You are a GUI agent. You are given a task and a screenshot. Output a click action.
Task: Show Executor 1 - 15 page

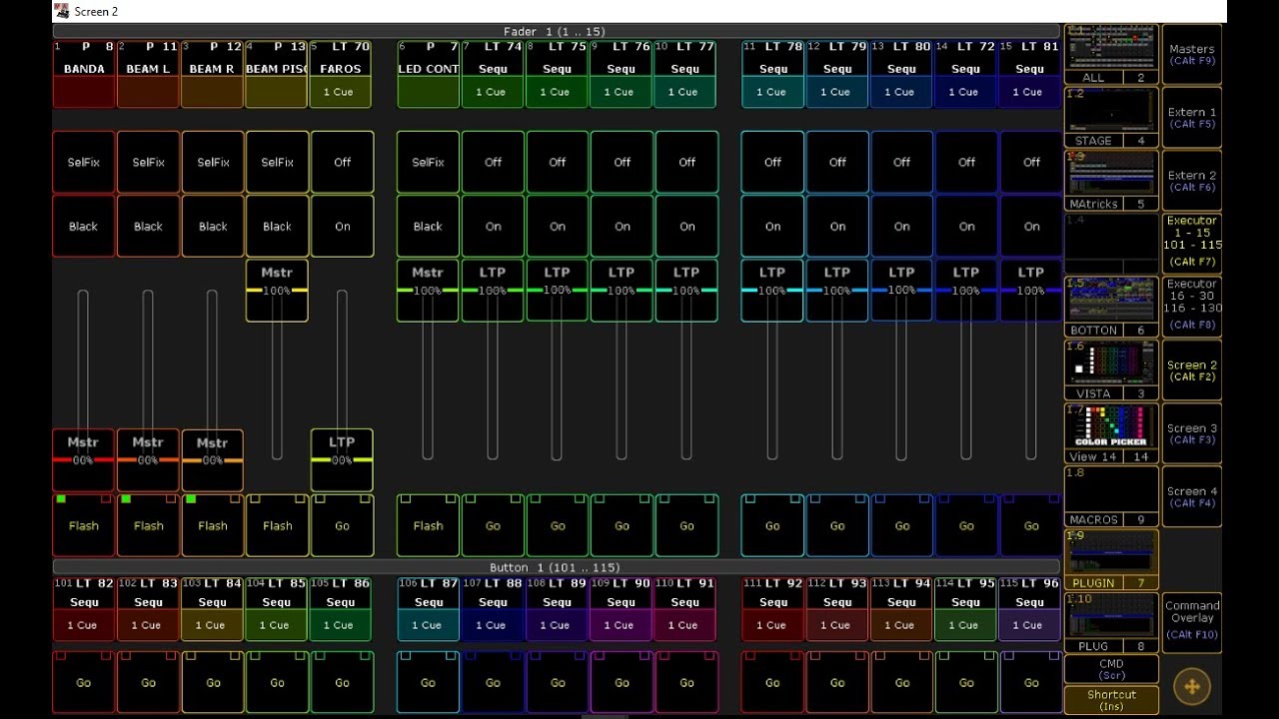click(1192, 243)
